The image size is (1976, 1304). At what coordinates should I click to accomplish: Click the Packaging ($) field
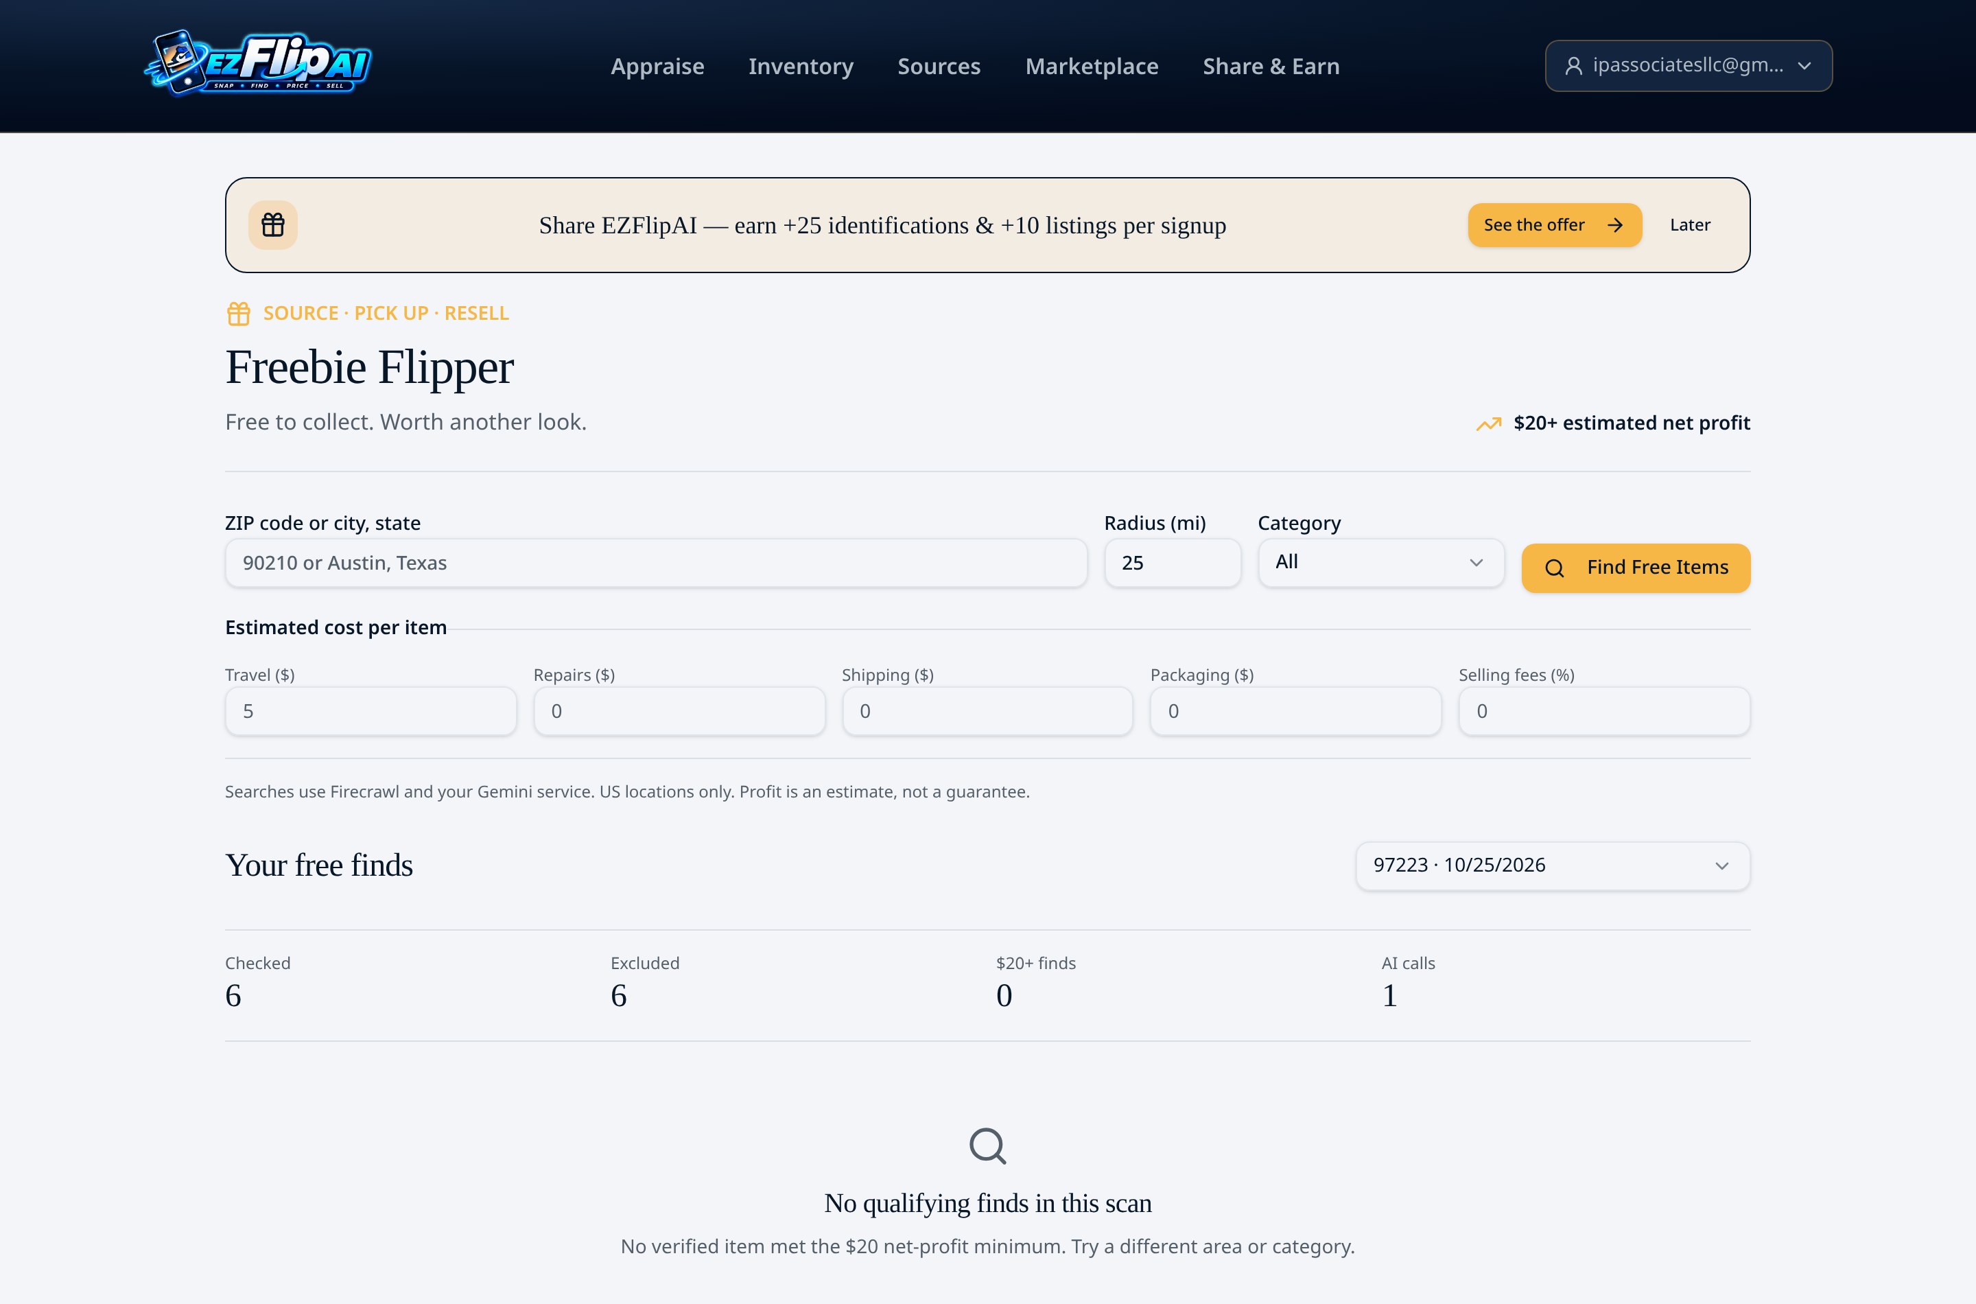pyautogui.click(x=1295, y=711)
